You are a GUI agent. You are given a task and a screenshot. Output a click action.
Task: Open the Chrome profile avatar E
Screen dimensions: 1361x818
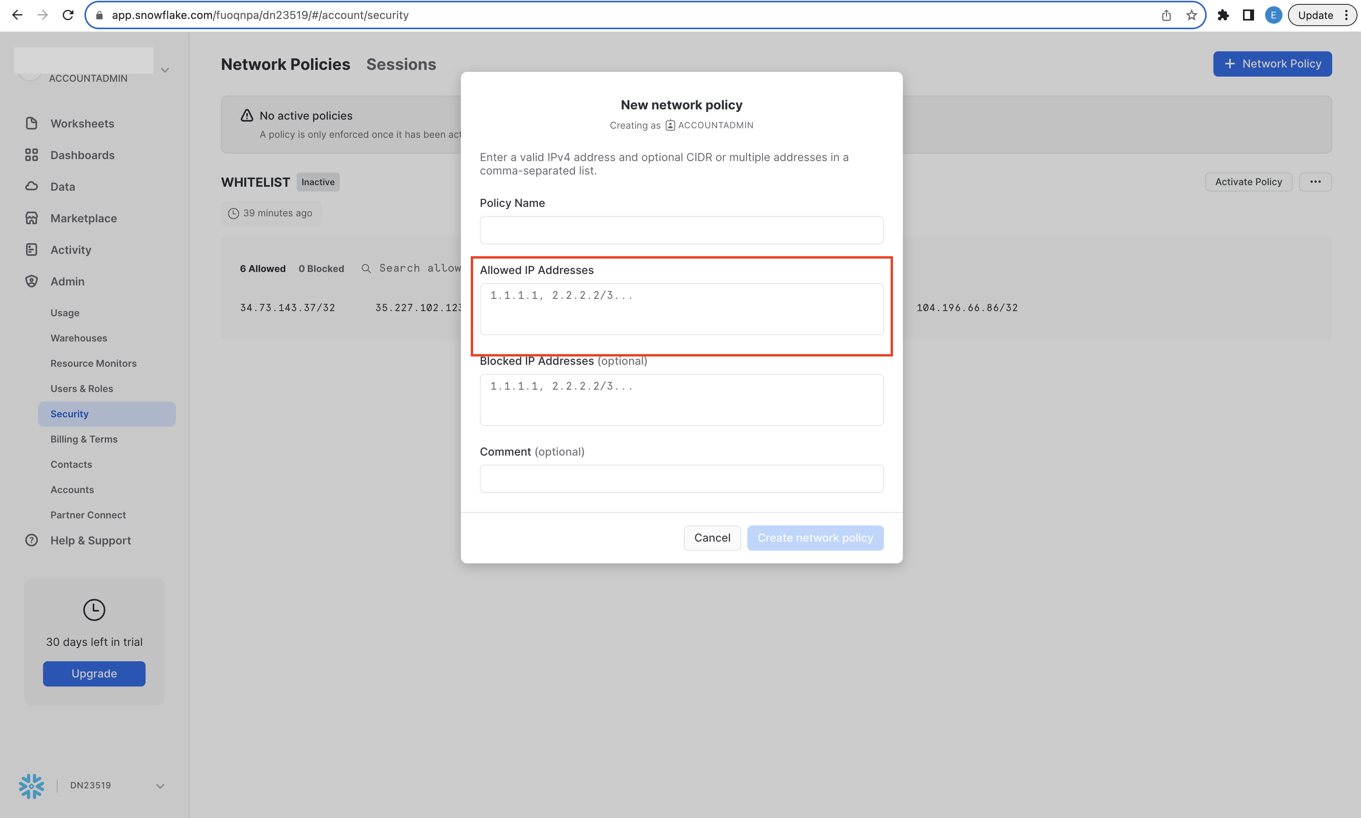(x=1273, y=15)
